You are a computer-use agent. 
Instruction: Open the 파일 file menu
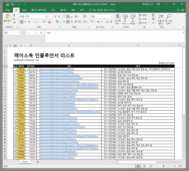(8, 10)
